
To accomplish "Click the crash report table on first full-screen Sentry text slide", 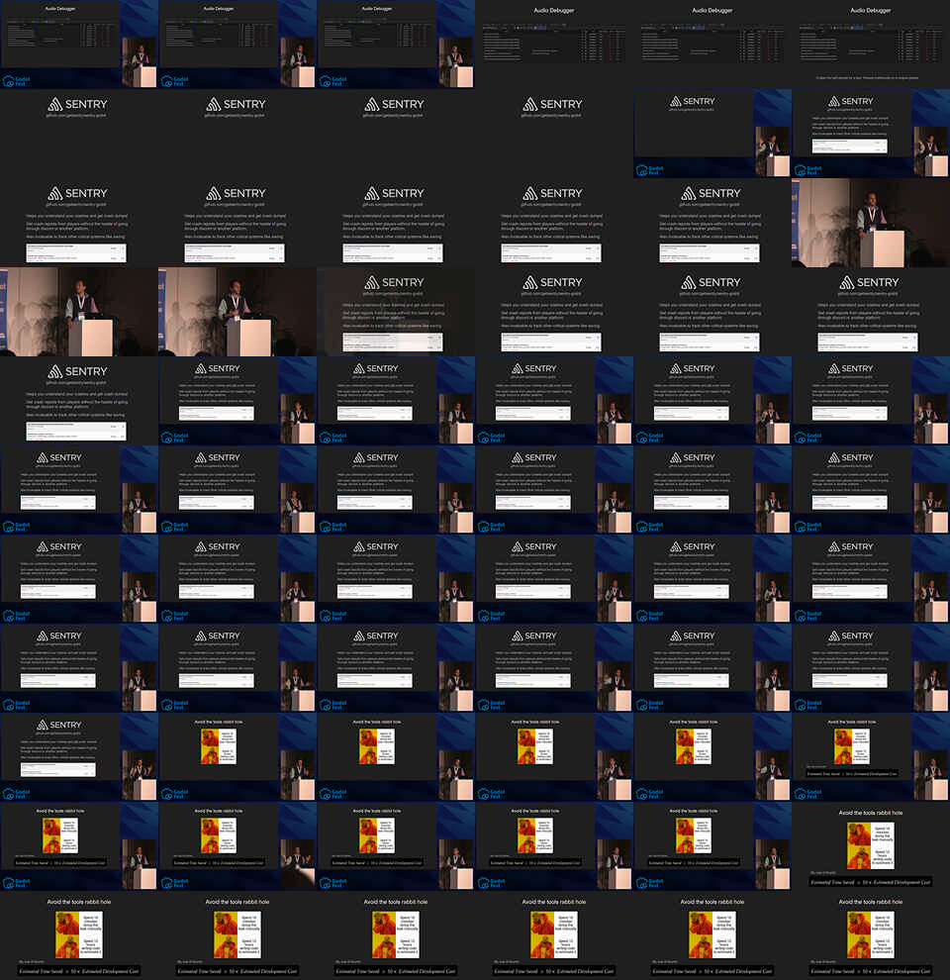I will [79, 253].
